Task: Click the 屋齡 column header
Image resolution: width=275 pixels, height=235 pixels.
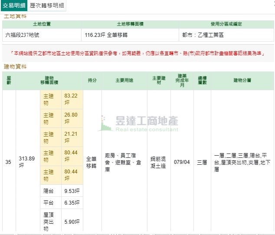Action: pos(9,80)
